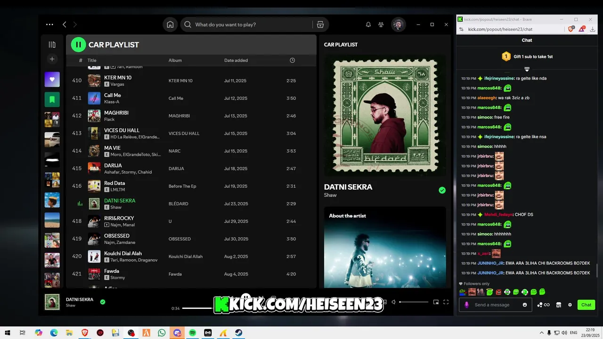Sort by Title column header

click(x=92, y=60)
